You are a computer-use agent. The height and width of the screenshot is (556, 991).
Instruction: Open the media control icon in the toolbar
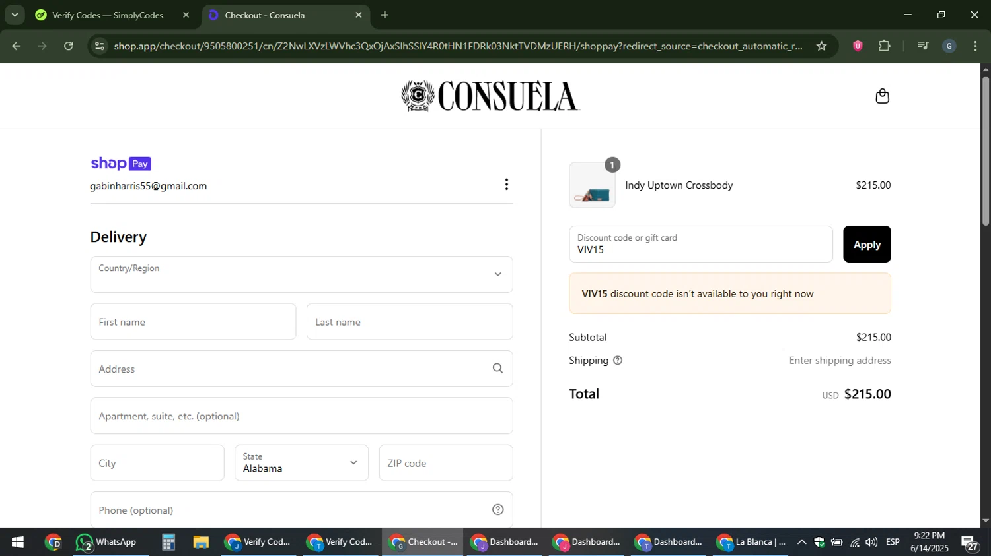923,46
